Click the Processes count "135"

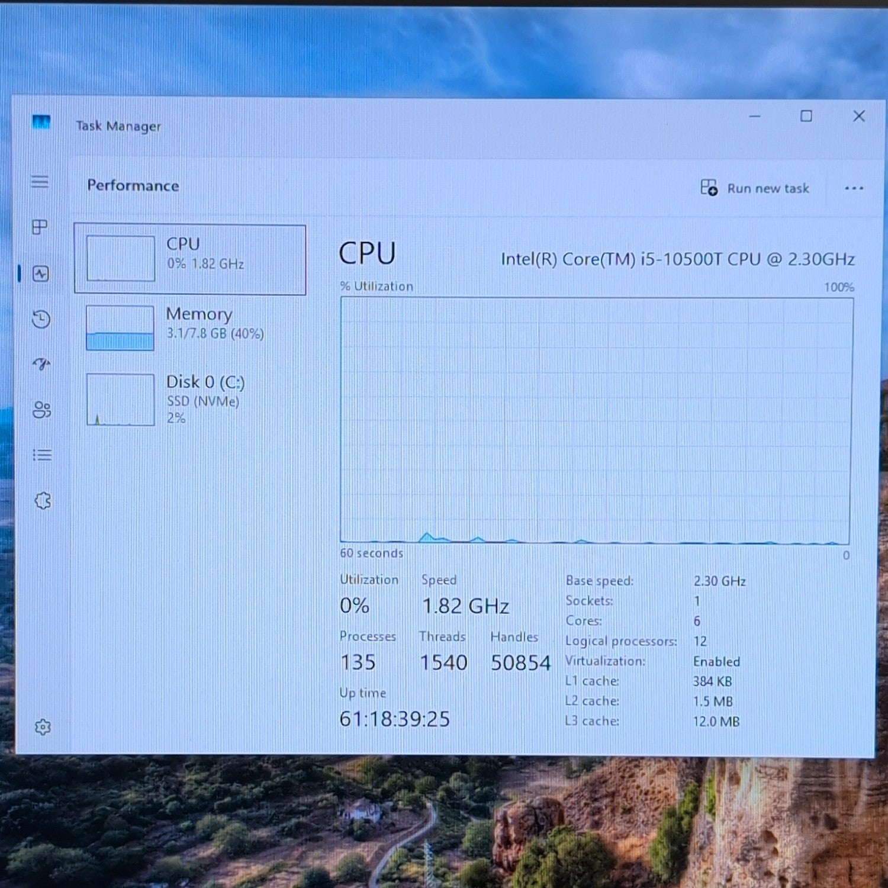358,662
